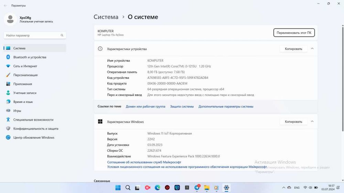This screenshot has height=193, width=344.
Task: Collapse the Характеристики устройства section
Action: [x=312, y=49]
